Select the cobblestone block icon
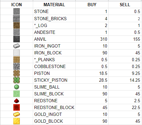Viewport: 142px width, 125px height. tap(17, 66)
